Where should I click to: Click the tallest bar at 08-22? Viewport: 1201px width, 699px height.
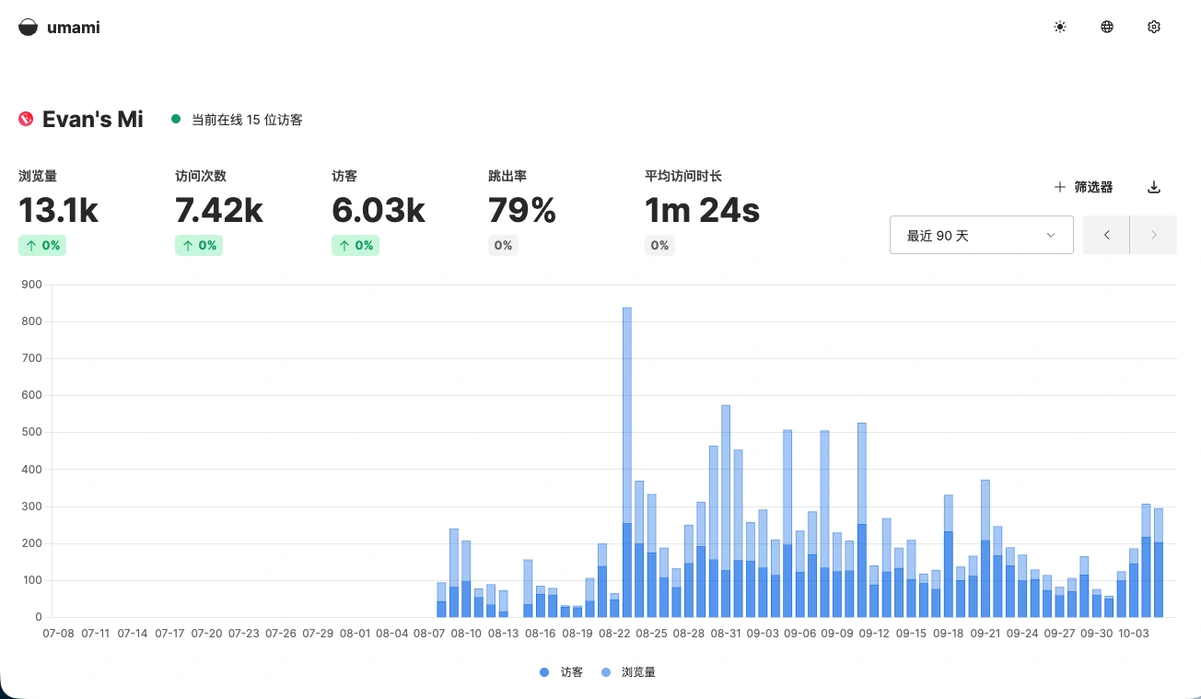pos(627,460)
